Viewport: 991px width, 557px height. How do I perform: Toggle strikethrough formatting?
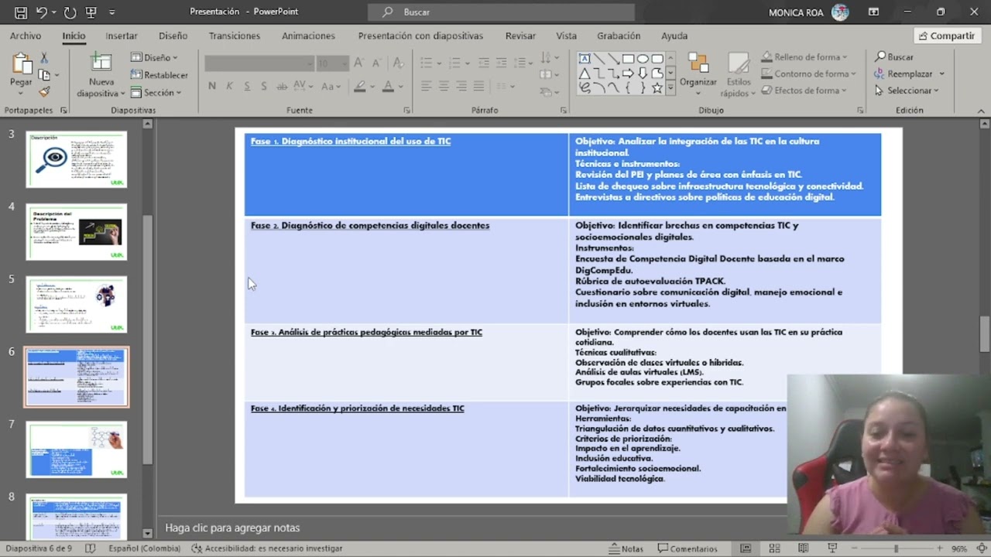[x=282, y=86]
